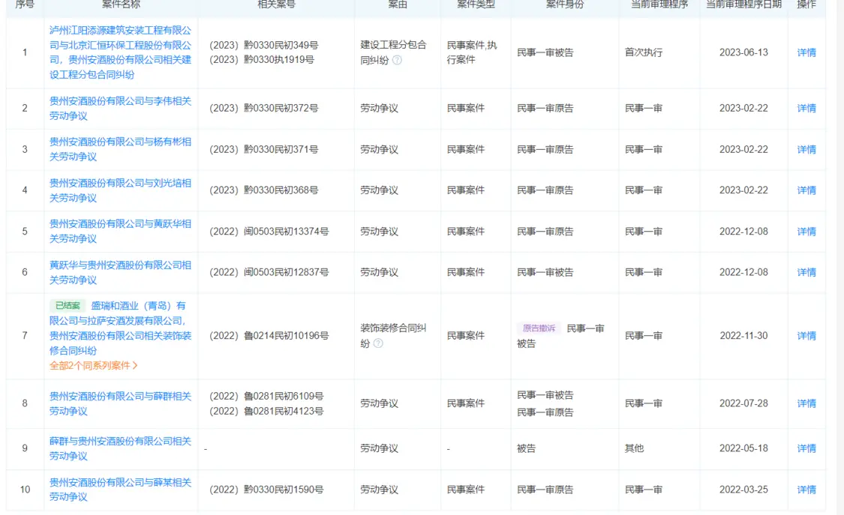
Task: Open case link 贵州安酒股份有限公司与杨有彬相关劳动争议
Action: pyautogui.click(x=120, y=149)
